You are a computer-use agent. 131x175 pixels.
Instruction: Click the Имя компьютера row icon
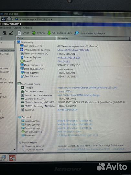tap(22, 65)
